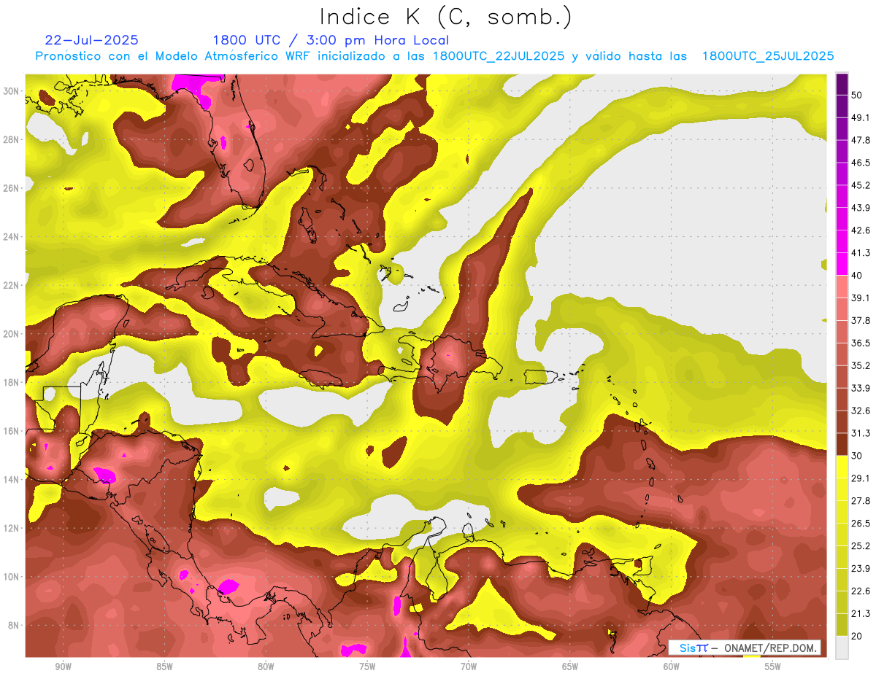
Task: Click the '65W' longitude label
Action: point(570,667)
